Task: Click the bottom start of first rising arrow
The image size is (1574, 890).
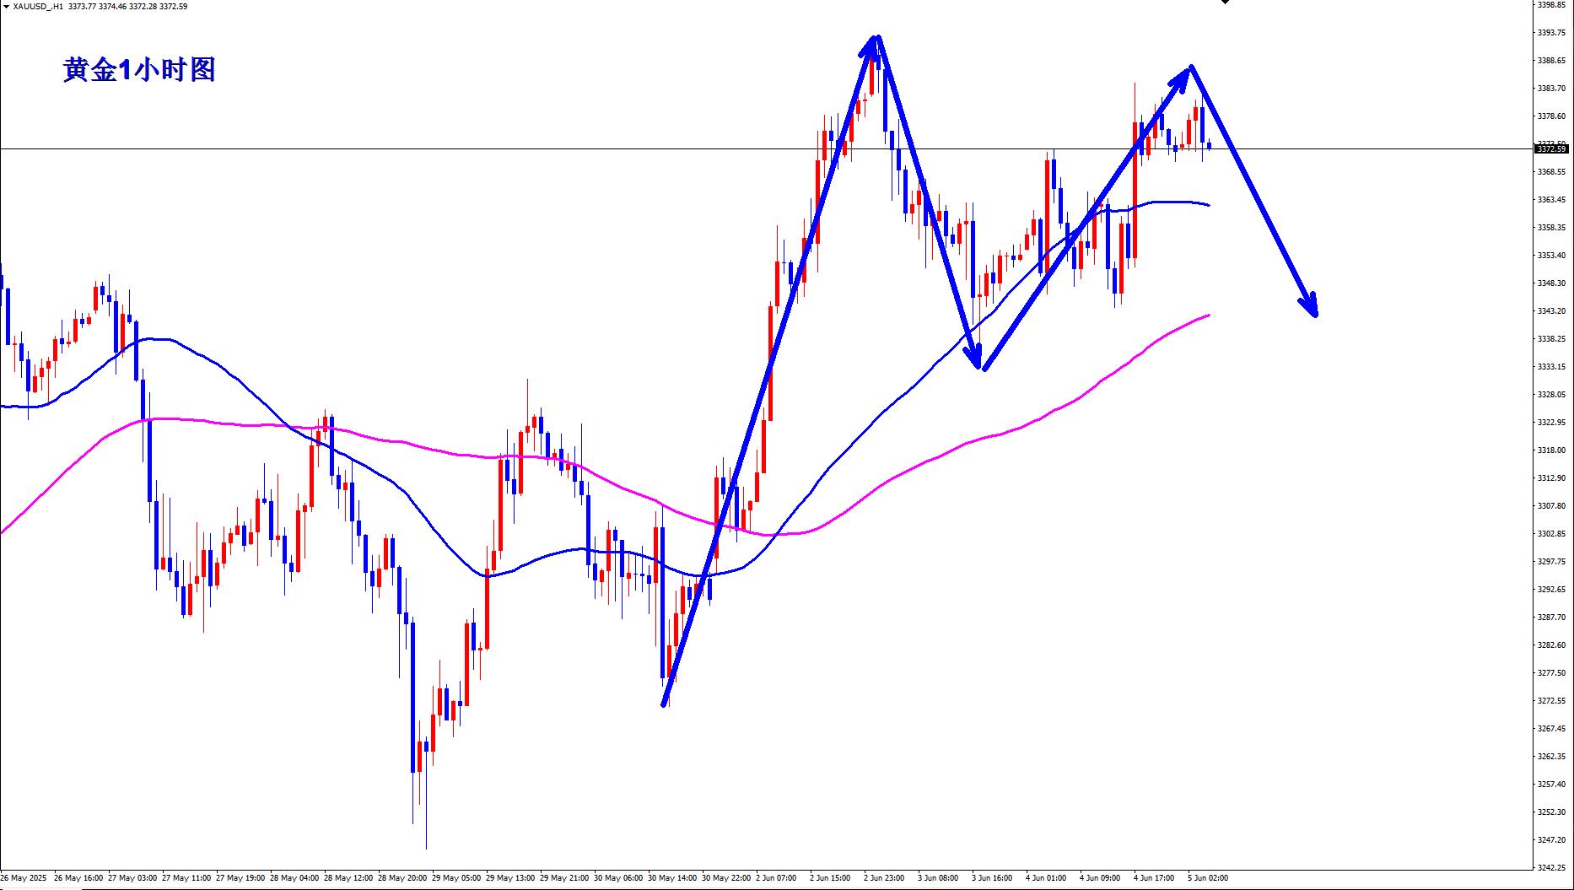Action: pos(665,704)
